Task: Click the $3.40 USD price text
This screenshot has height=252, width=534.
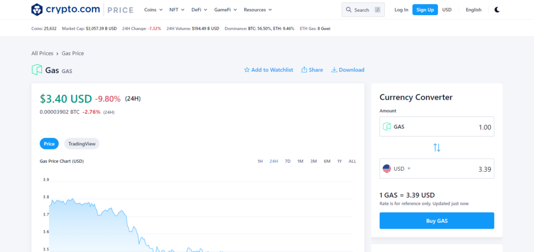Action: [x=66, y=99]
